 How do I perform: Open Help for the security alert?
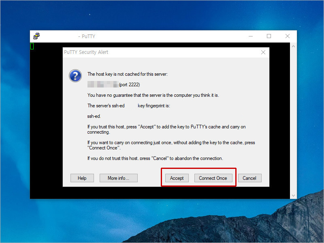point(82,178)
